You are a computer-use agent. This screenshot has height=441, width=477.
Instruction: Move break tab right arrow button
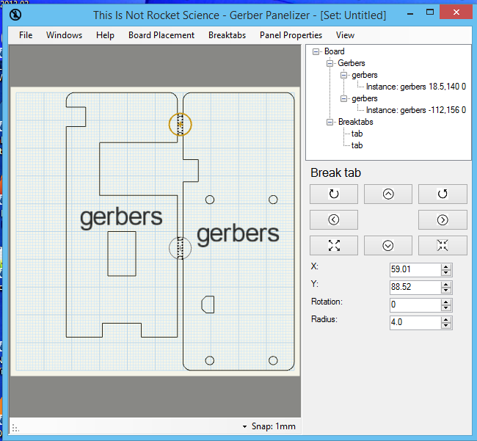click(443, 219)
